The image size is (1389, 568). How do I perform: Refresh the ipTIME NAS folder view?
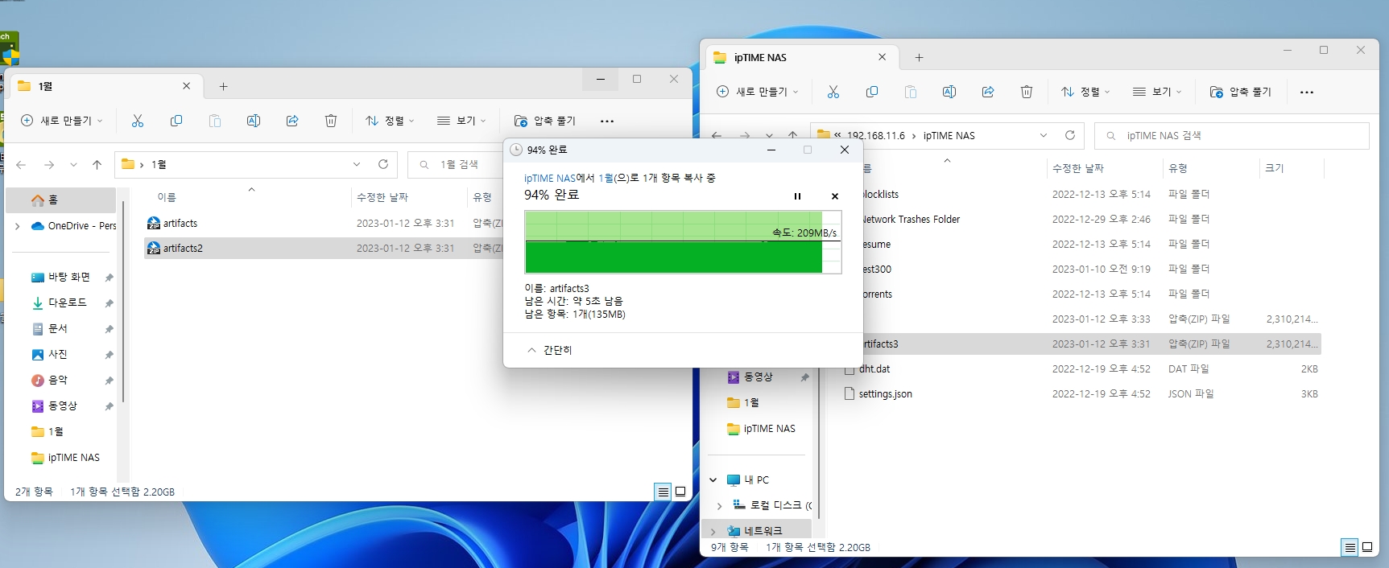click(x=1070, y=135)
